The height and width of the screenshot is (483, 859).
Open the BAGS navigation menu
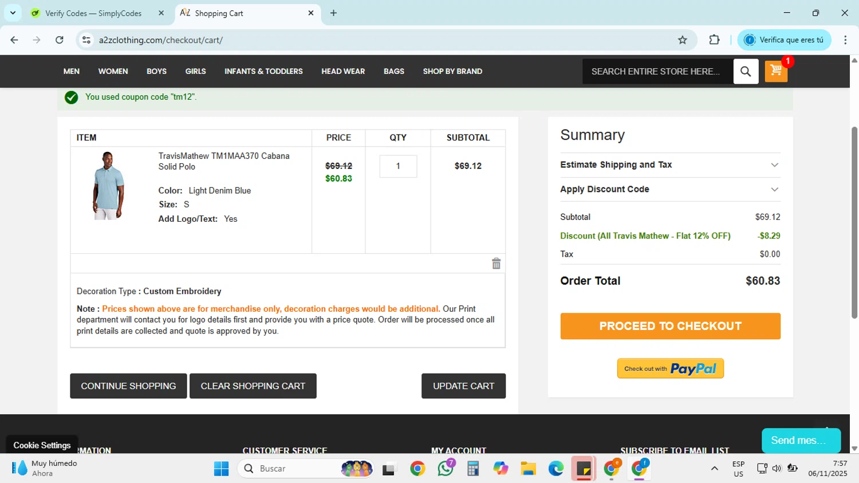tap(394, 72)
